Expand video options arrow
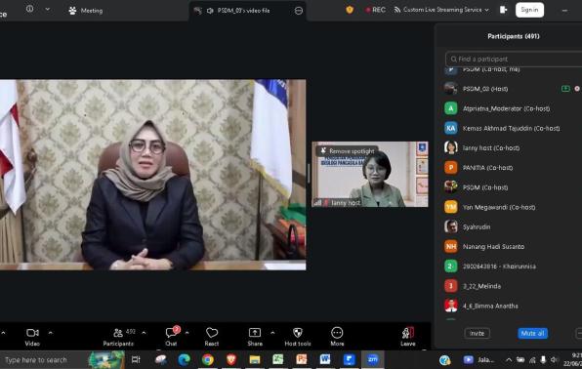The width and height of the screenshot is (582, 369). click(x=51, y=333)
